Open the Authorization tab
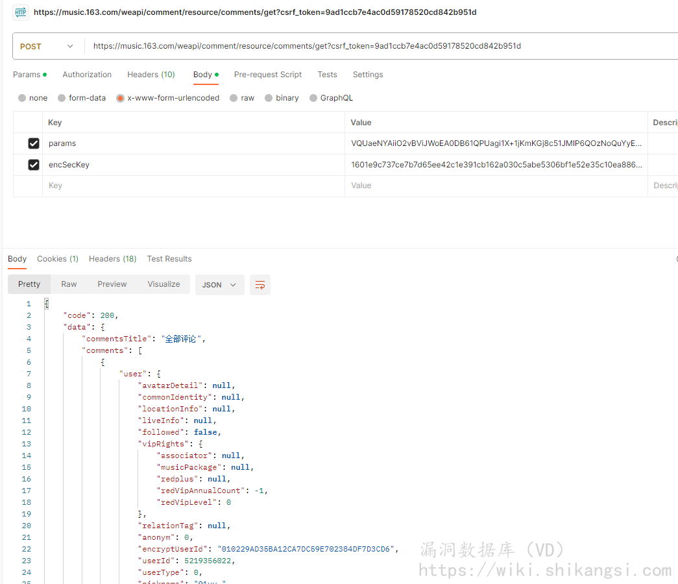 [87, 75]
